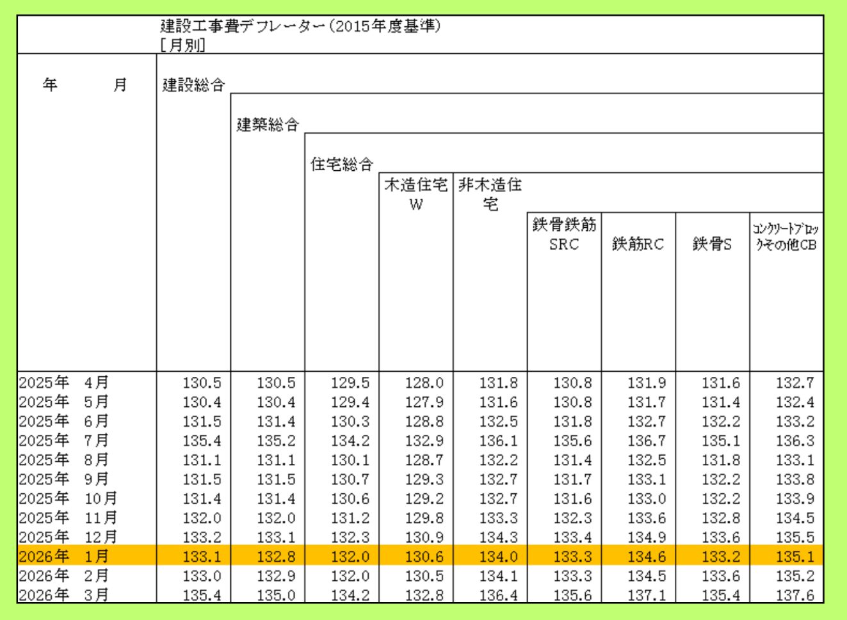
Task: Click the 2026年 3月 row label
Action: click(x=64, y=594)
